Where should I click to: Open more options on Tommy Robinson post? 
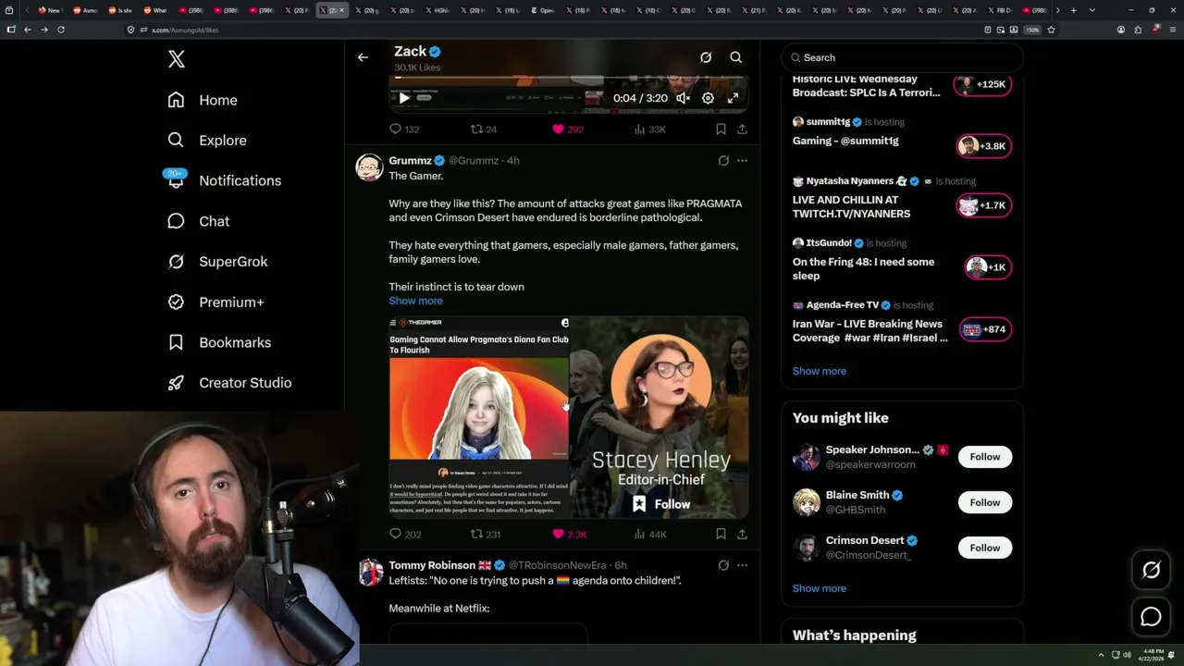pos(742,565)
